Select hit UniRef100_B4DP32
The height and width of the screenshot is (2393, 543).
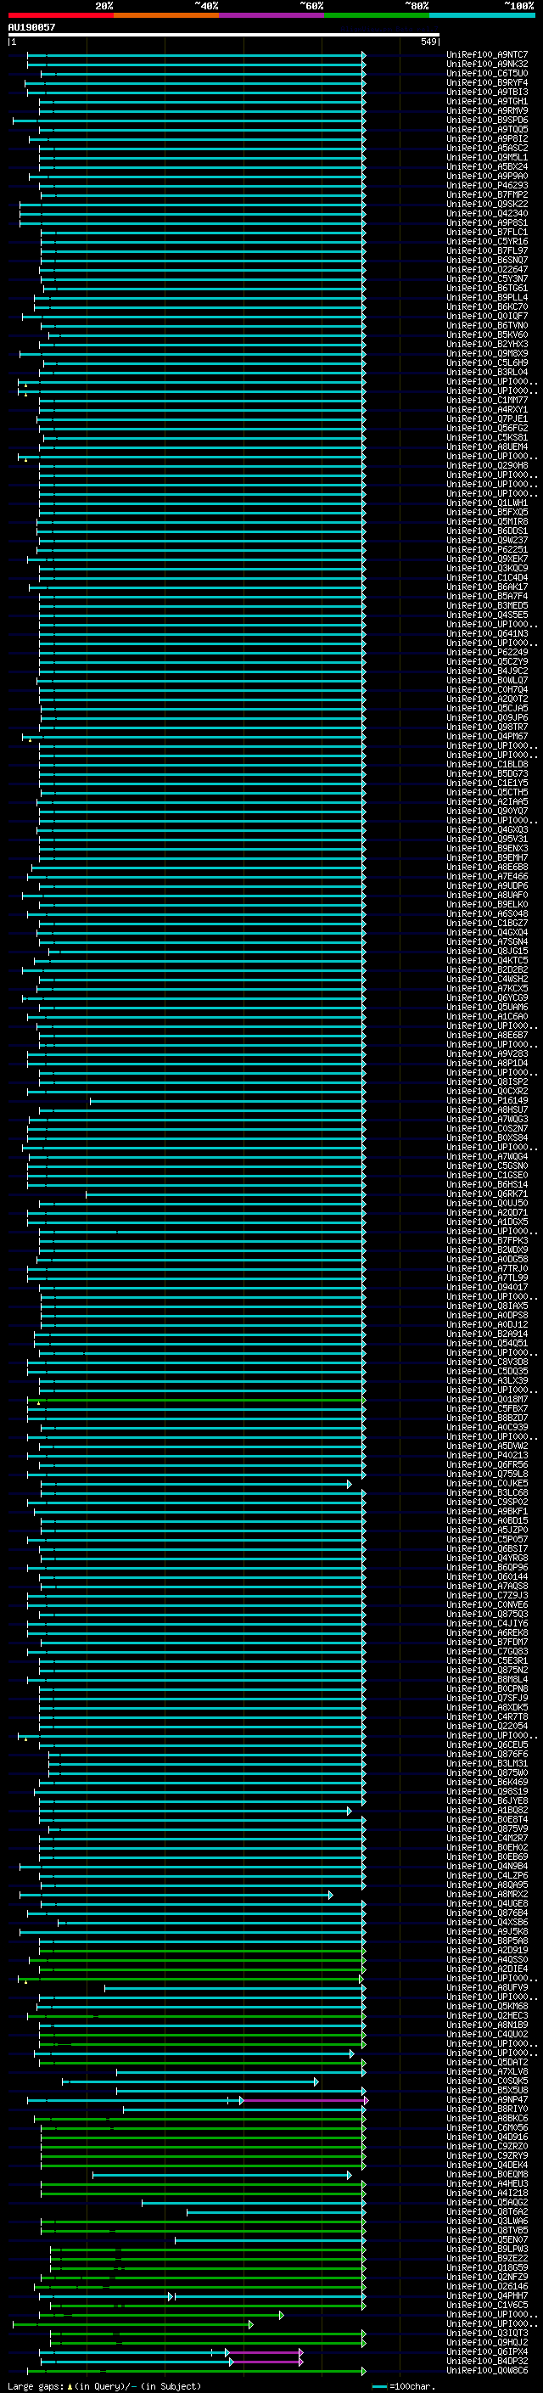(487, 2361)
